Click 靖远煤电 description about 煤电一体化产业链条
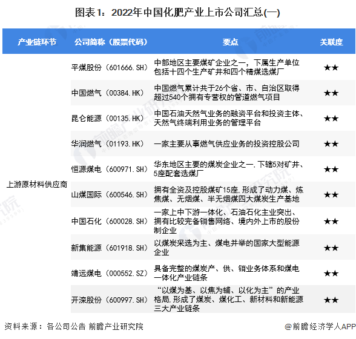Viewport: 356px width, 339px height. point(226,273)
